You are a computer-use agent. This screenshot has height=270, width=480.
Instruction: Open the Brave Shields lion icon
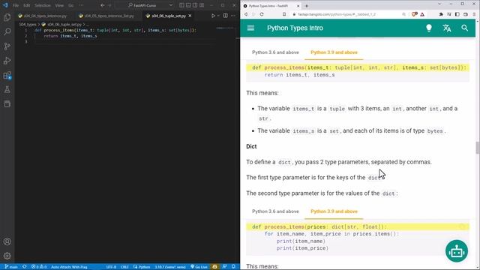(415, 14)
